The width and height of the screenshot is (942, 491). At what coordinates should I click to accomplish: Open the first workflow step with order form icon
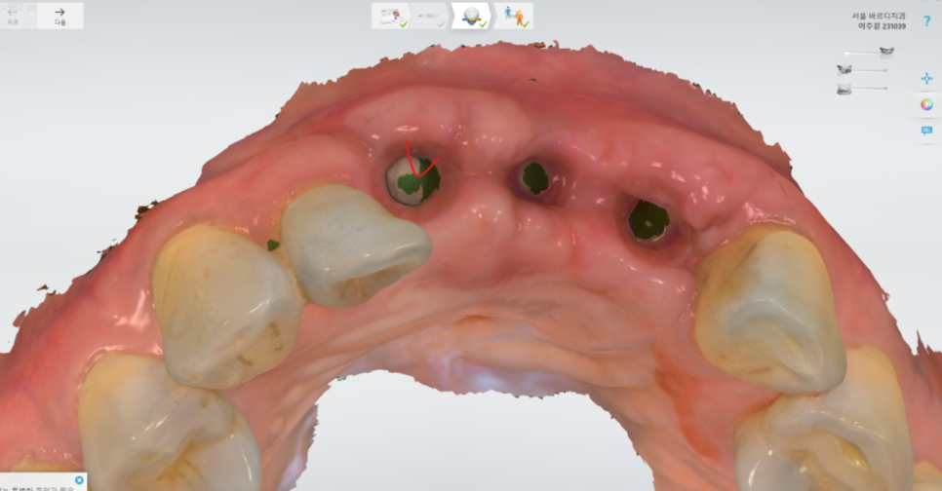pyautogui.click(x=390, y=16)
